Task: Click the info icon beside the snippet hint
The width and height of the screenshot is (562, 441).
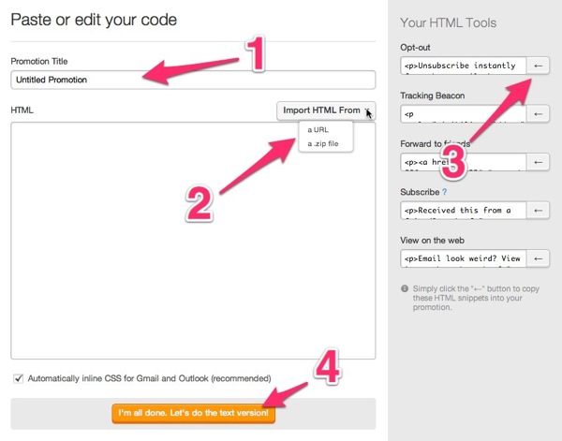Action: pos(405,288)
